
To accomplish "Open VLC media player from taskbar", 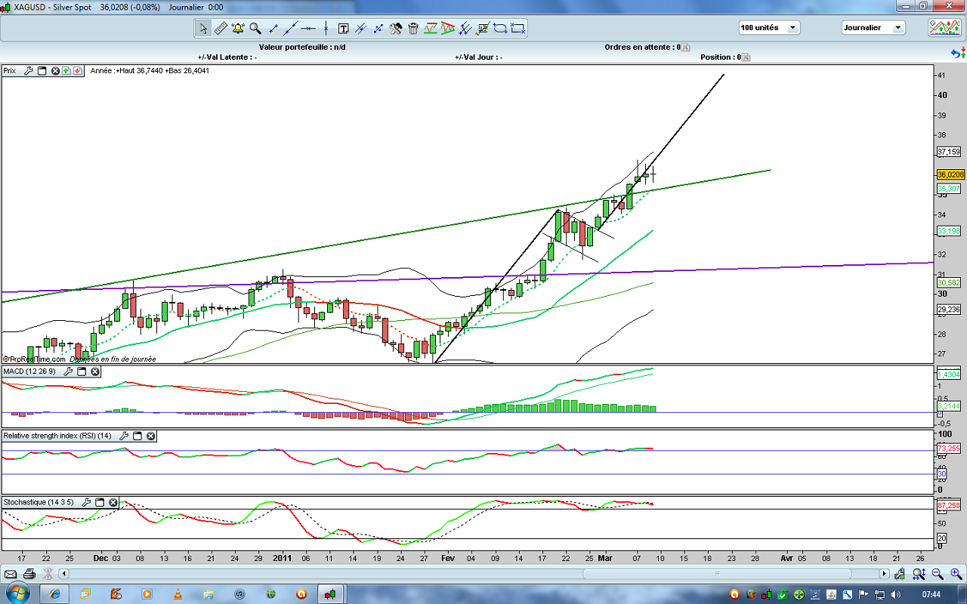I will [178, 594].
